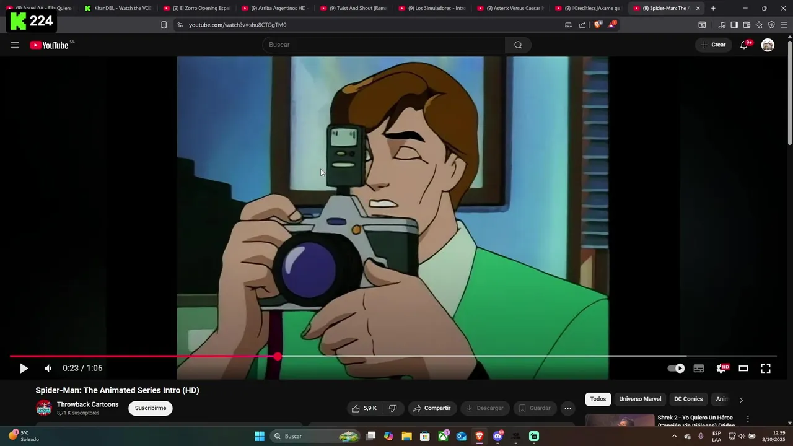Toggle the autoplay switch in the player

(x=676, y=368)
